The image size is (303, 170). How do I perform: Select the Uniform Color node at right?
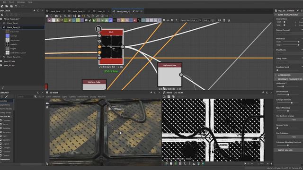tap(170, 75)
